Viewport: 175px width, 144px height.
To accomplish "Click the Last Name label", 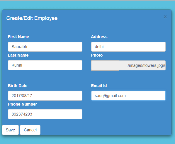I will click(x=18, y=55).
